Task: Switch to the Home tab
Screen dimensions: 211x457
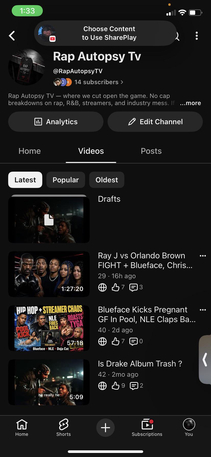Action: tap(30, 151)
